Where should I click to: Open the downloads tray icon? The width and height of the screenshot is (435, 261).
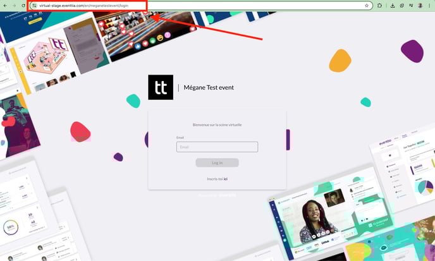tap(393, 5)
